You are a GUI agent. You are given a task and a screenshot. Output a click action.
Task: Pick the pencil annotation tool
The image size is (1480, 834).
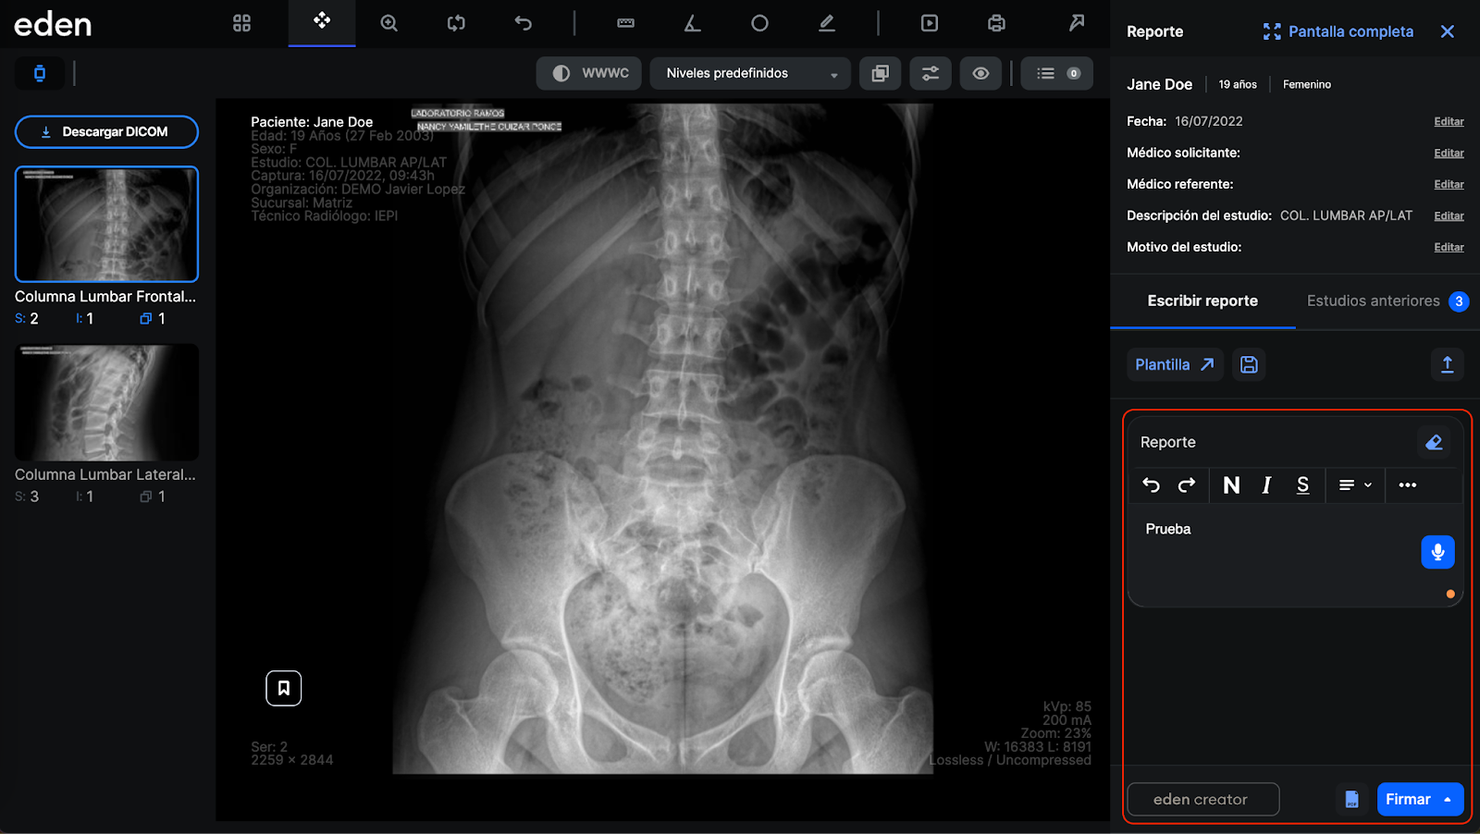[827, 23]
